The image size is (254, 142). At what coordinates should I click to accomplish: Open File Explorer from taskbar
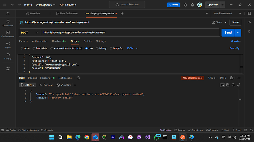[69, 137]
